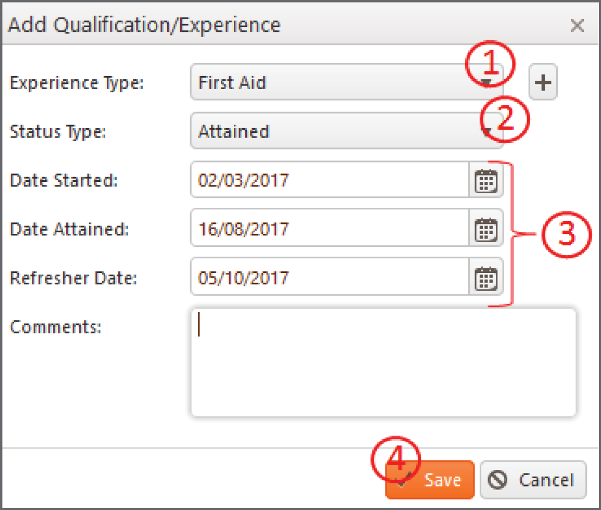This screenshot has width=601, height=510.
Task: Cancel adding the qualification
Action: [x=533, y=479]
